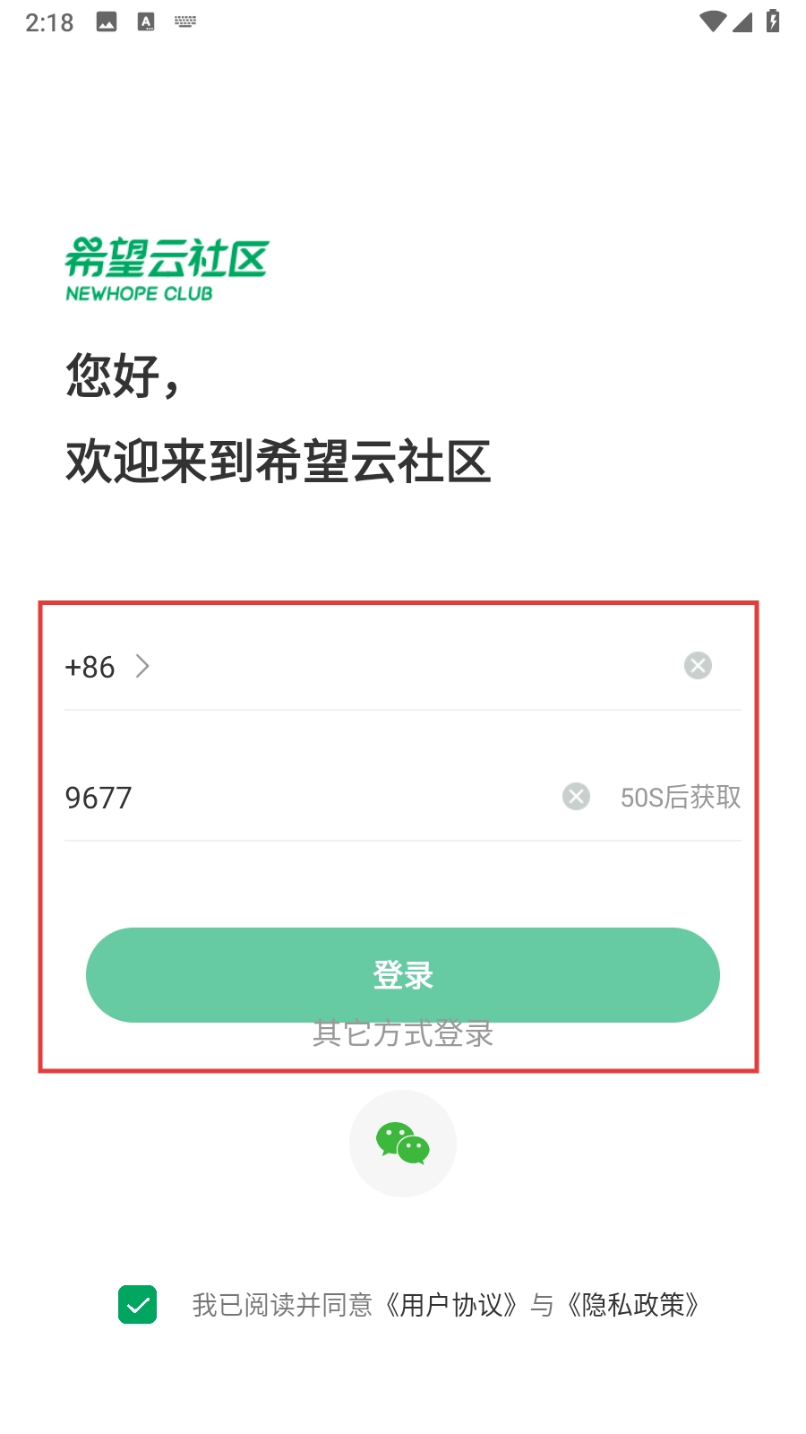Tap the WeChat login icon

click(403, 1144)
